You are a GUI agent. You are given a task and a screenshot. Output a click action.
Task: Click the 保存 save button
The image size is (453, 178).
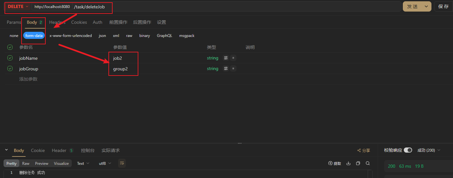tap(443, 6)
